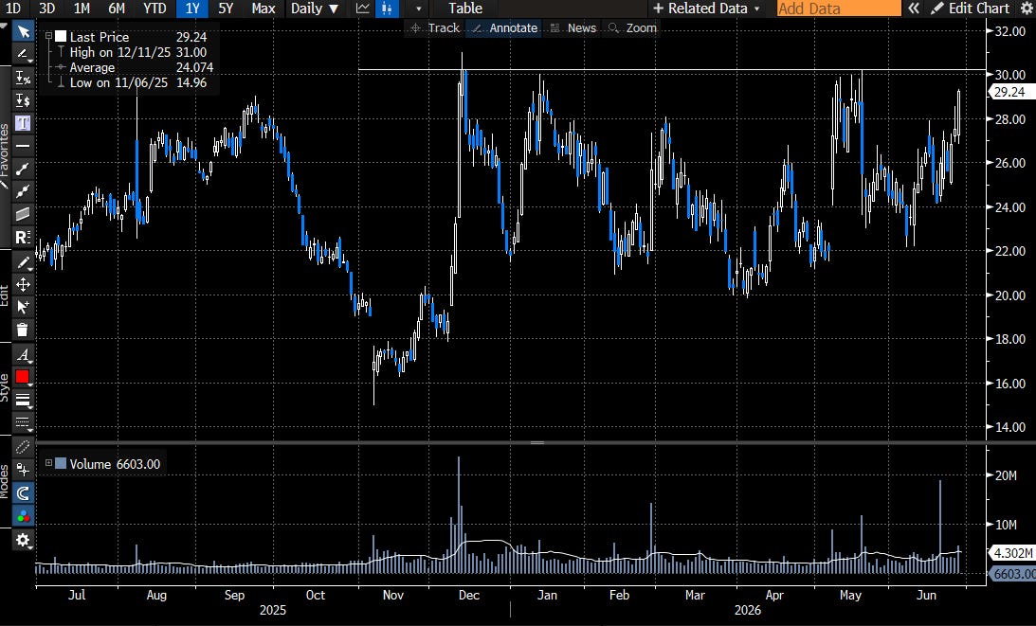The height and width of the screenshot is (626, 1036).
Task: Click the Add Data input field
Action: 839,9
